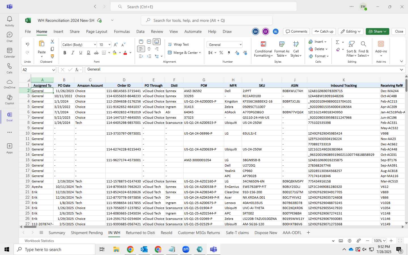The width and height of the screenshot is (408, 255).
Task: Increase indent icon
Action: tap(149, 56)
